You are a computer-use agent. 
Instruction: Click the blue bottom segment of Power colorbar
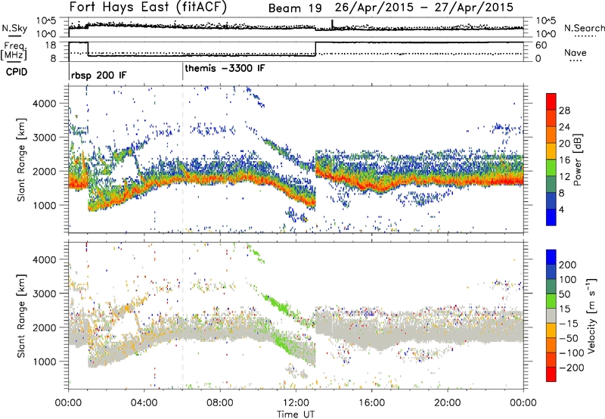click(x=551, y=217)
